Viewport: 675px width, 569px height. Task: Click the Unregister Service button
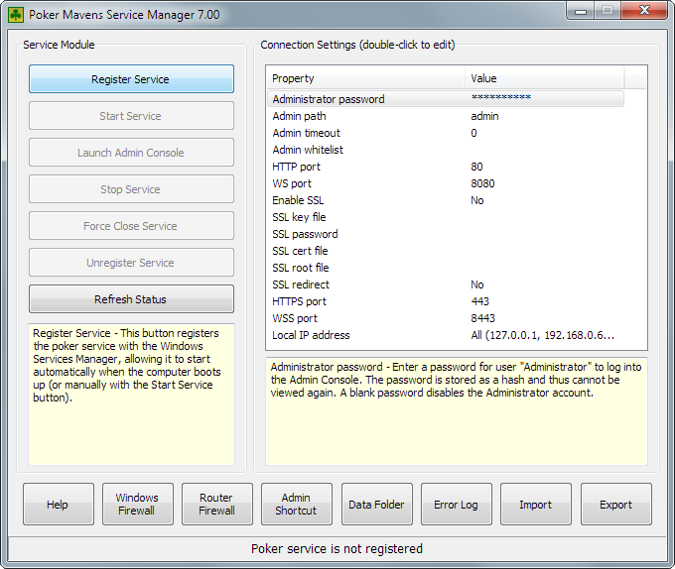coord(131,262)
